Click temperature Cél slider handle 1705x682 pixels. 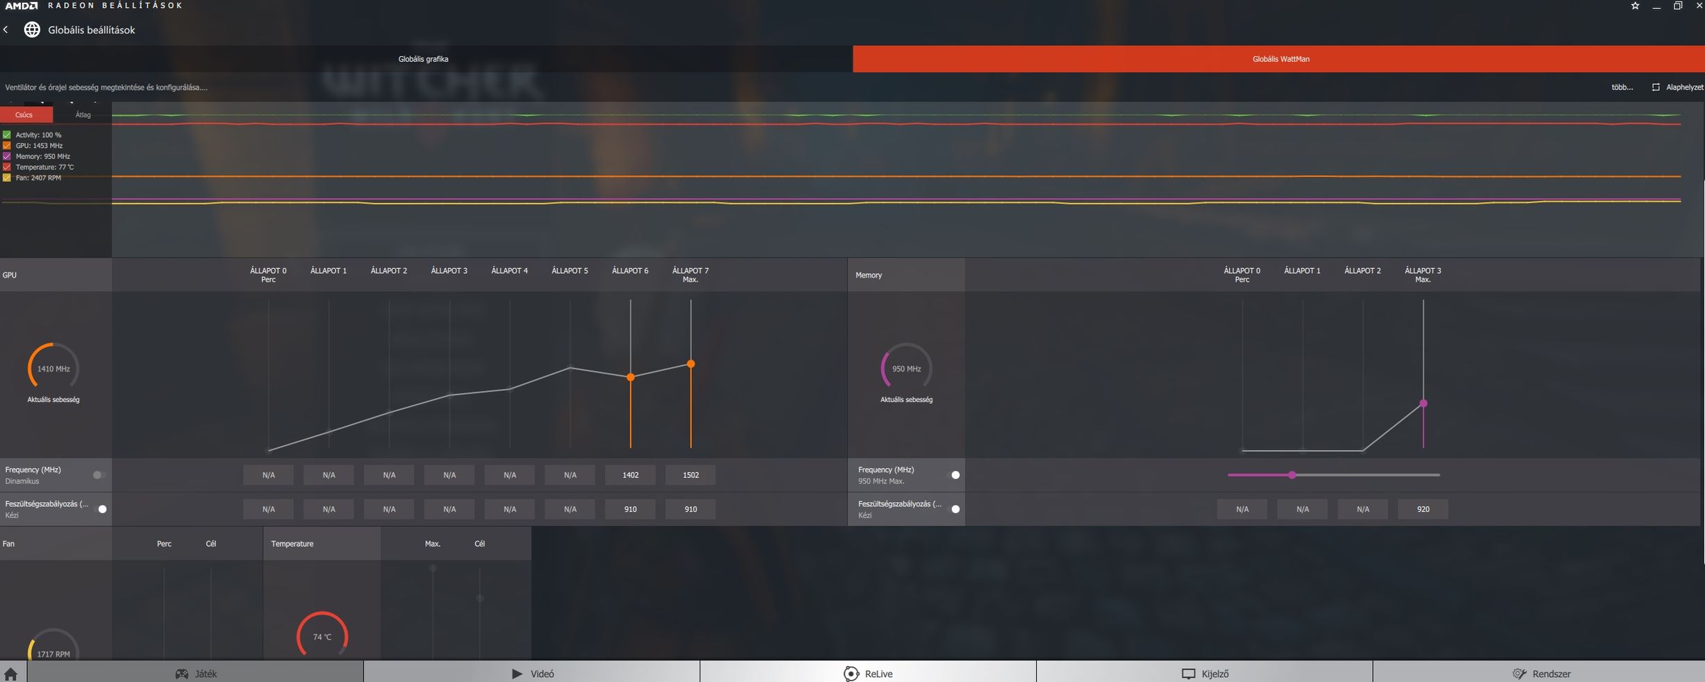pos(479,598)
